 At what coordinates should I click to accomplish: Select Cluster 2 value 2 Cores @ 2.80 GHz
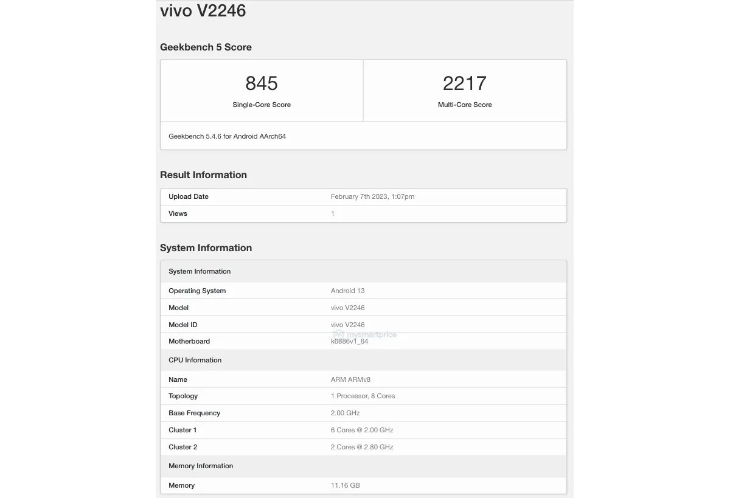362,447
